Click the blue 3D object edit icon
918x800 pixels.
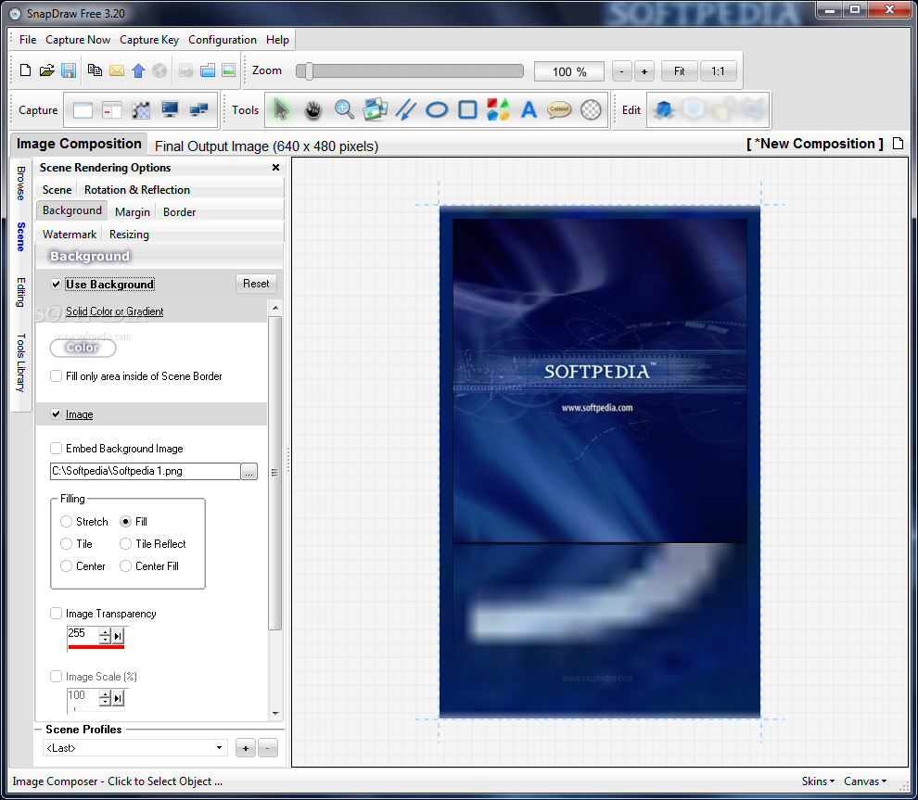coord(664,109)
